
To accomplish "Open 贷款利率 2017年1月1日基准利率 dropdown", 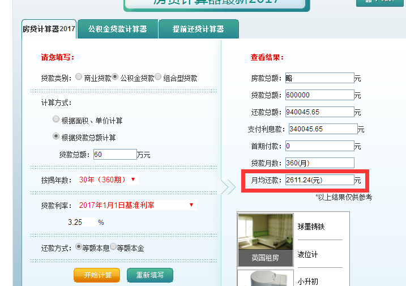I will (137, 205).
